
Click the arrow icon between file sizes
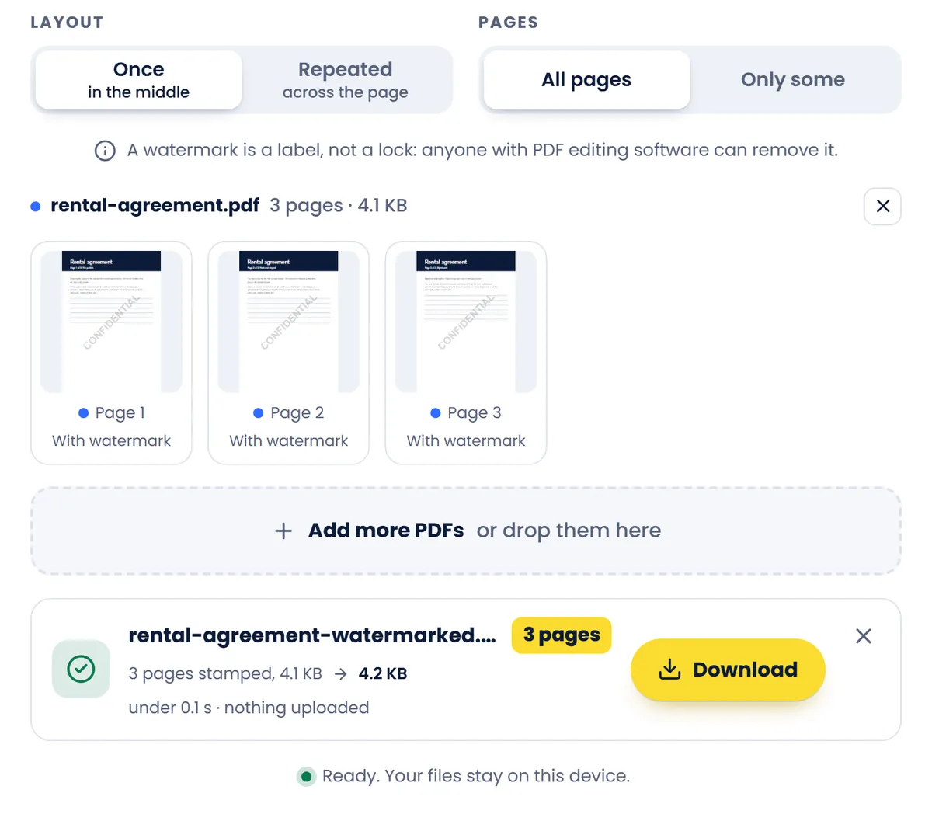340,674
